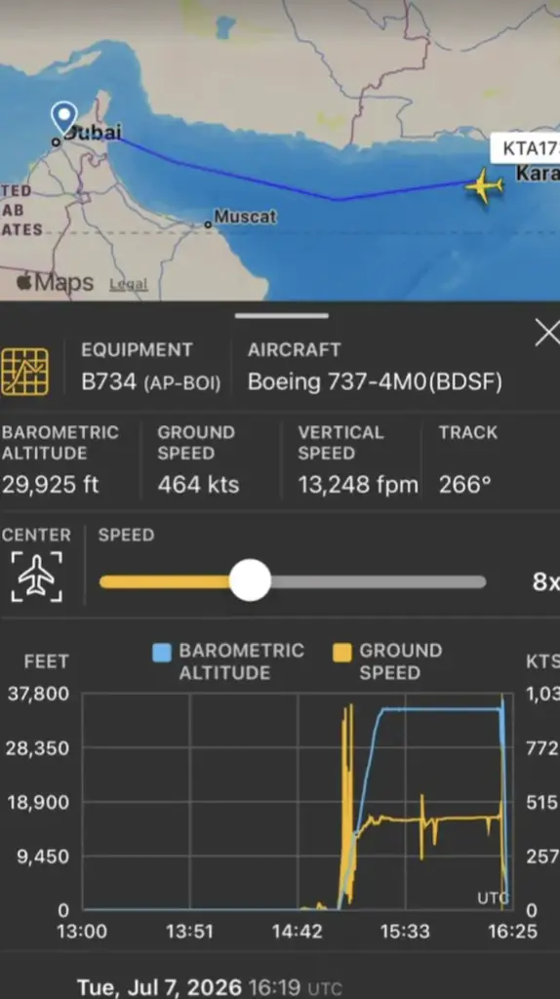This screenshot has width=560, height=999.
Task: Select the registration AP-BOI text
Action: [x=182, y=382]
